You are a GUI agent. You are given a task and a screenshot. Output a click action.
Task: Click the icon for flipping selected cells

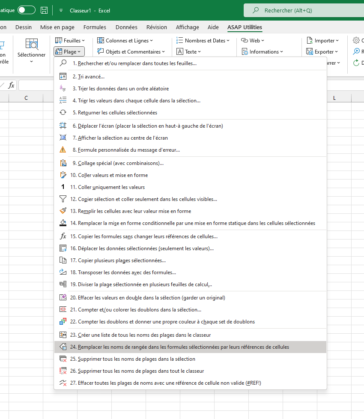[x=63, y=113]
